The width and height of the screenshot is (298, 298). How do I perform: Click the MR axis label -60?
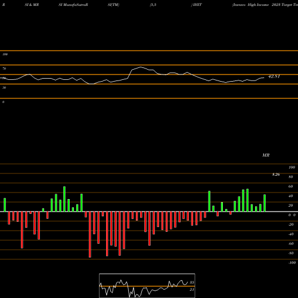pos(291,244)
